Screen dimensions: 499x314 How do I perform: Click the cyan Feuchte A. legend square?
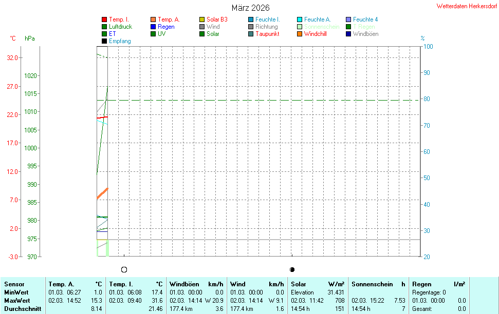click(300, 19)
